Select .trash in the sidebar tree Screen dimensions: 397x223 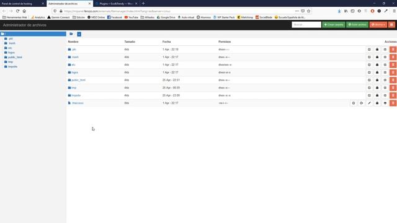(x=12, y=43)
